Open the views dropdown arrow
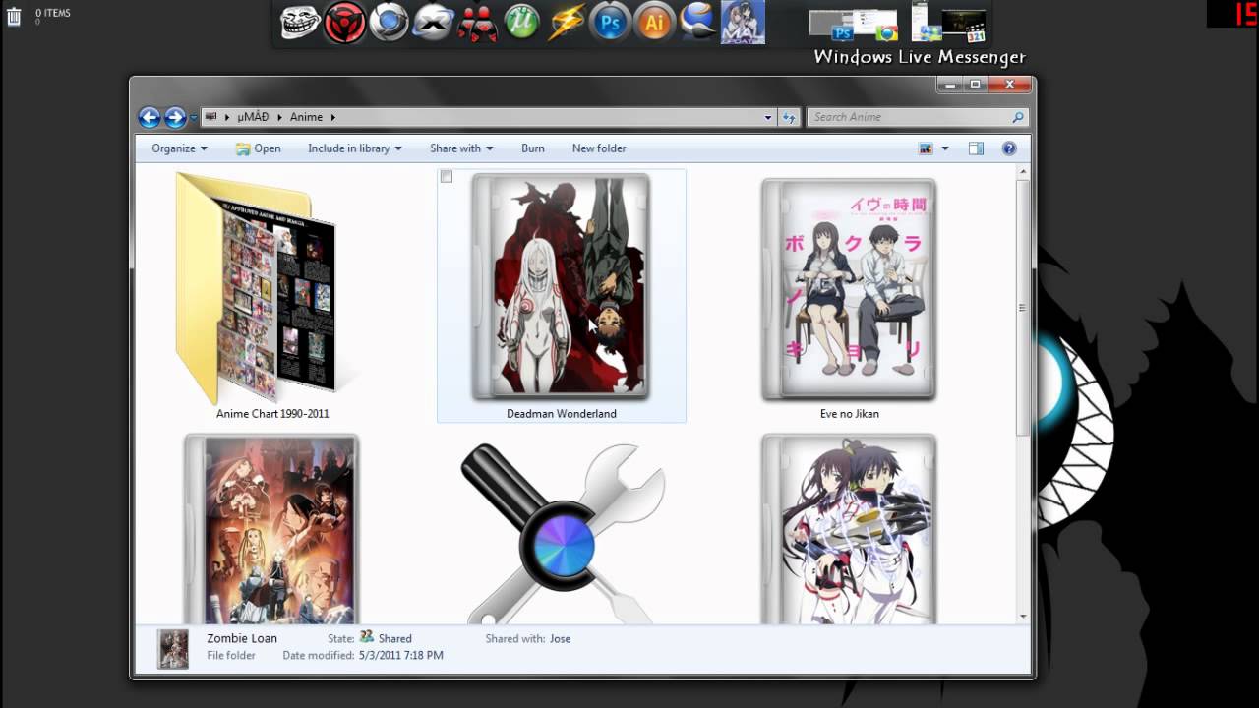The image size is (1259, 708). click(945, 148)
